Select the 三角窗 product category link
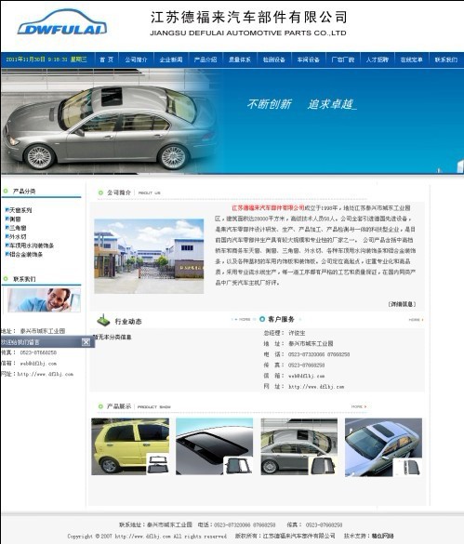 18,228
